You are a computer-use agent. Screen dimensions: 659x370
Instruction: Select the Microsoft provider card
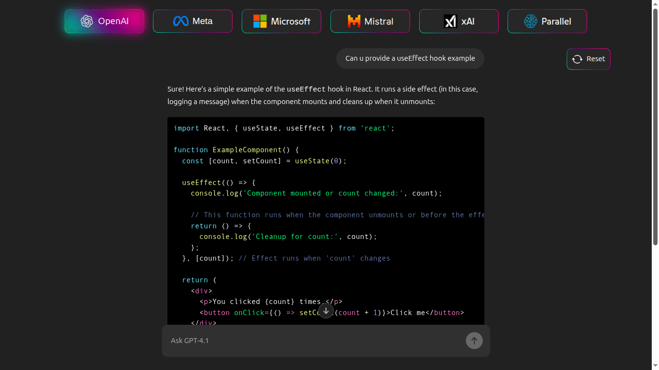point(281,21)
